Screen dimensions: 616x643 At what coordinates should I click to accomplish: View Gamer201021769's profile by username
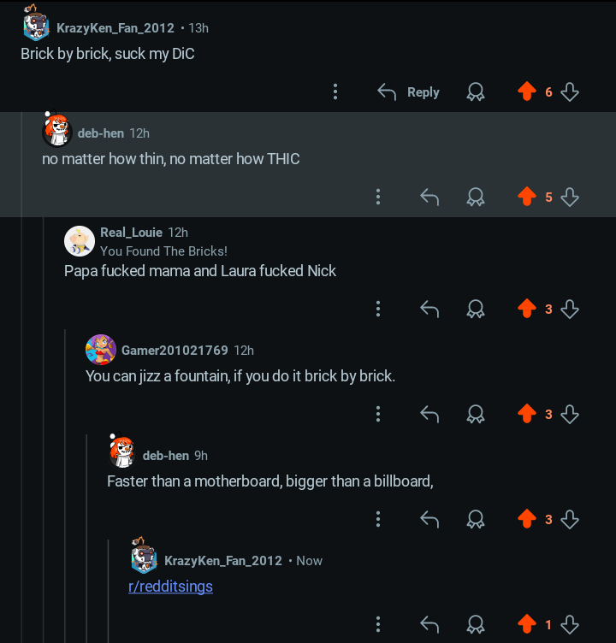[175, 351]
